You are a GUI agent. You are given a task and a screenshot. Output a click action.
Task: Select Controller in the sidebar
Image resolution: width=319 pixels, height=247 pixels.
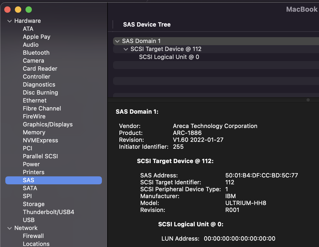tap(36, 76)
